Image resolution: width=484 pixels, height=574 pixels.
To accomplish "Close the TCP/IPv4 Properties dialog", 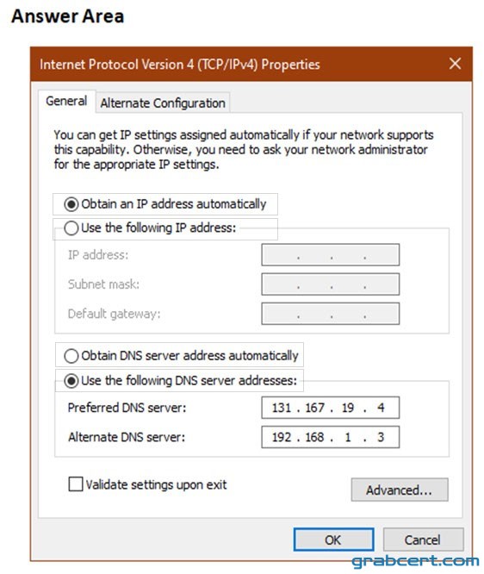I will pyautogui.click(x=455, y=64).
